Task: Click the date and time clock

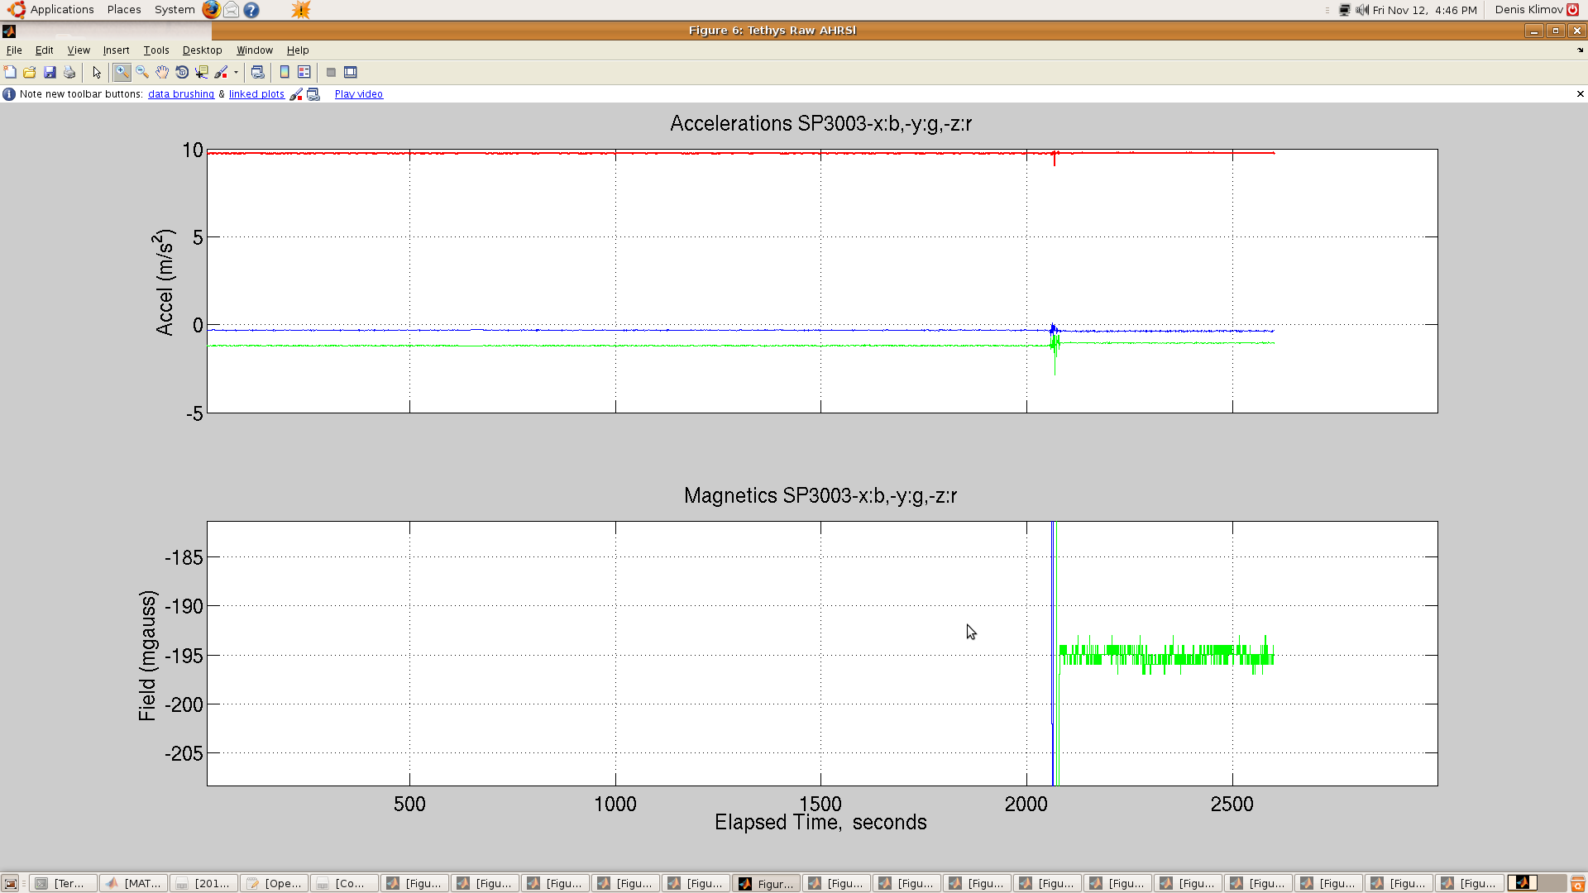Action: tap(1425, 10)
